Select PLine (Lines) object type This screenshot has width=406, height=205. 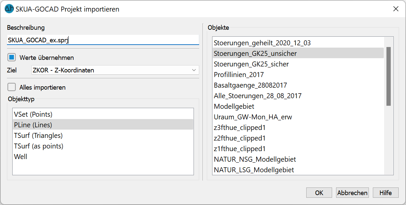point(103,125)
